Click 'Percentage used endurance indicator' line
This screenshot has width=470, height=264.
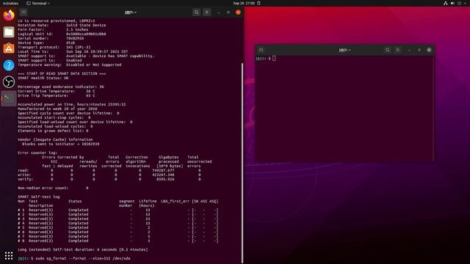tap(61, 87)
